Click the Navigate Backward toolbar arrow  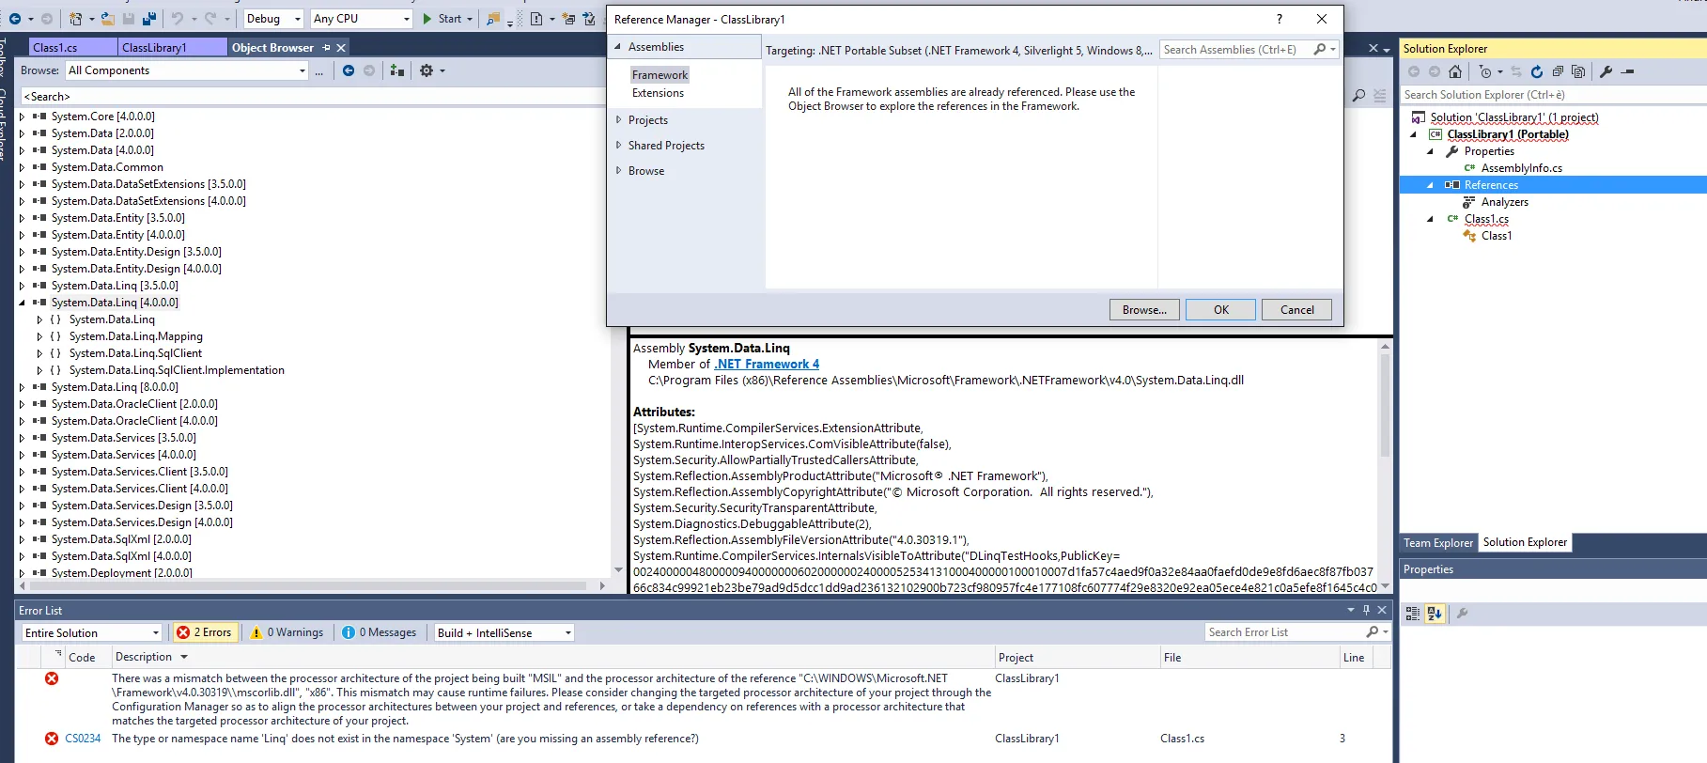pyautogui.click(x=15, y=19)
